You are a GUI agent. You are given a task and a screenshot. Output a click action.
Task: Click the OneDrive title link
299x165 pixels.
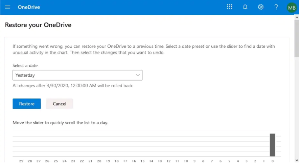tap(29, 7)
